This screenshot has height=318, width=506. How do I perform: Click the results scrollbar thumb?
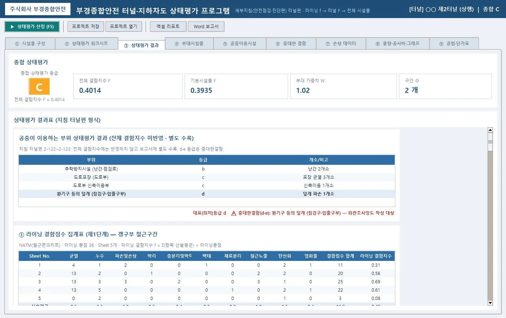tap(490, 142)
